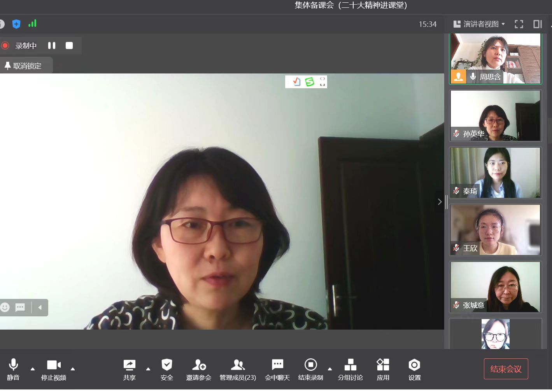Expand audio options arrow beside 静音
The width and height of the screenshot is (552, 391).
coord(33,369)
